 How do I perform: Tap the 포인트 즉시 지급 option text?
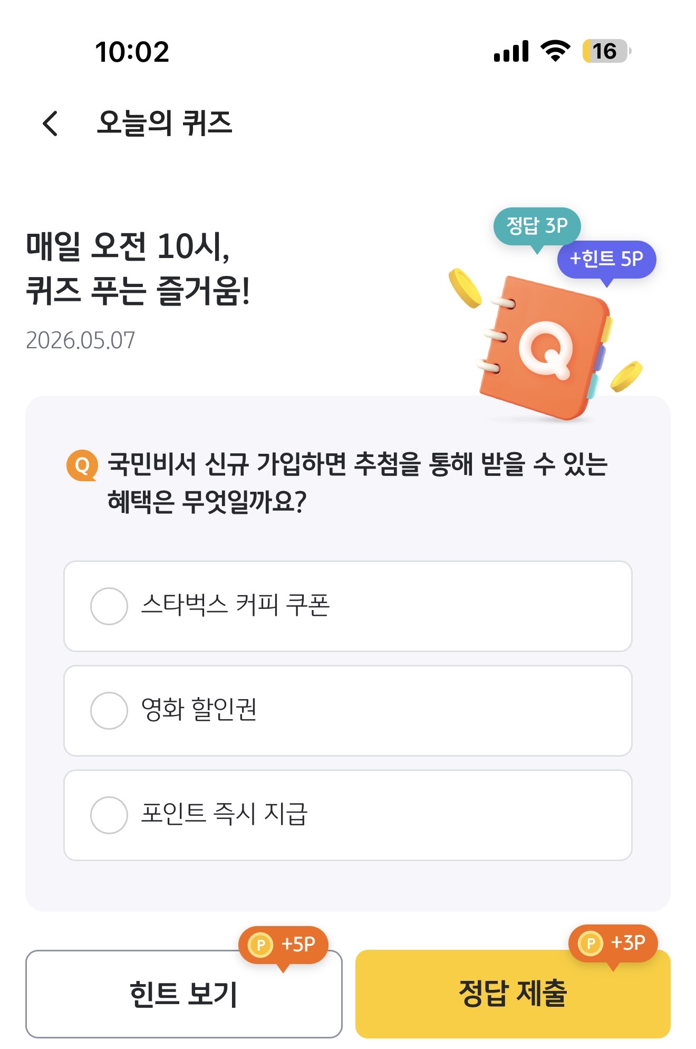tap(224, 814)
